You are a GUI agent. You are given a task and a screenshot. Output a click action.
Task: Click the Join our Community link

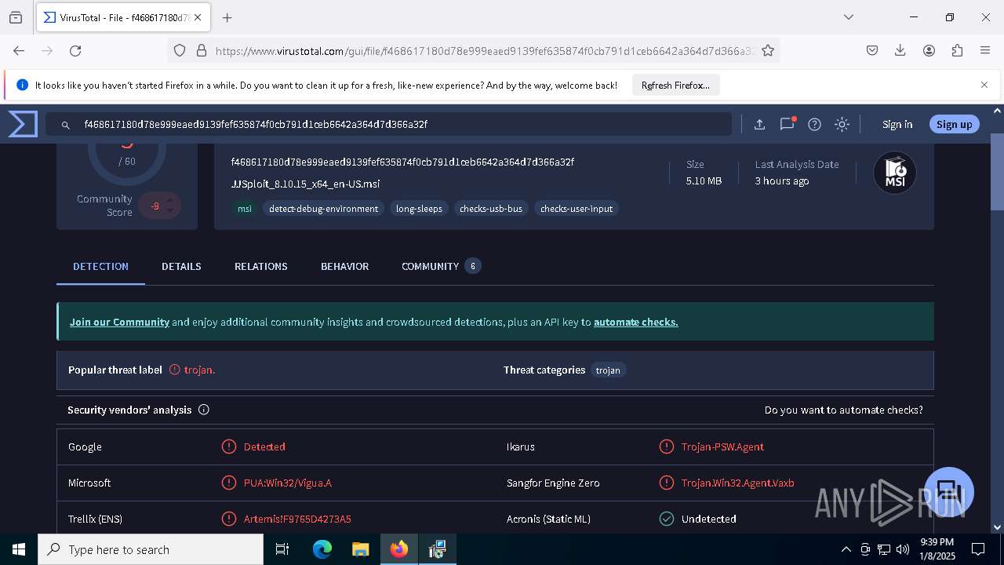click(119, 322)
